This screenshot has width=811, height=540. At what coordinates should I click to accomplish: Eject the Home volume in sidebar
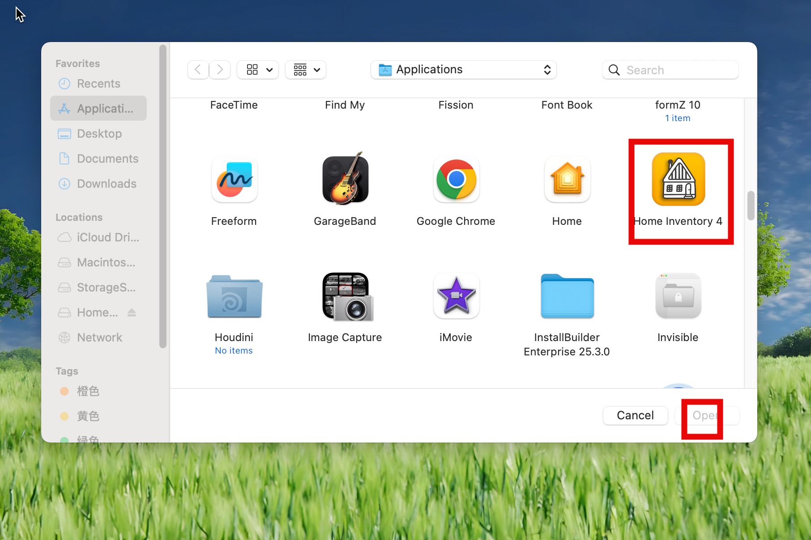(132, 312)
